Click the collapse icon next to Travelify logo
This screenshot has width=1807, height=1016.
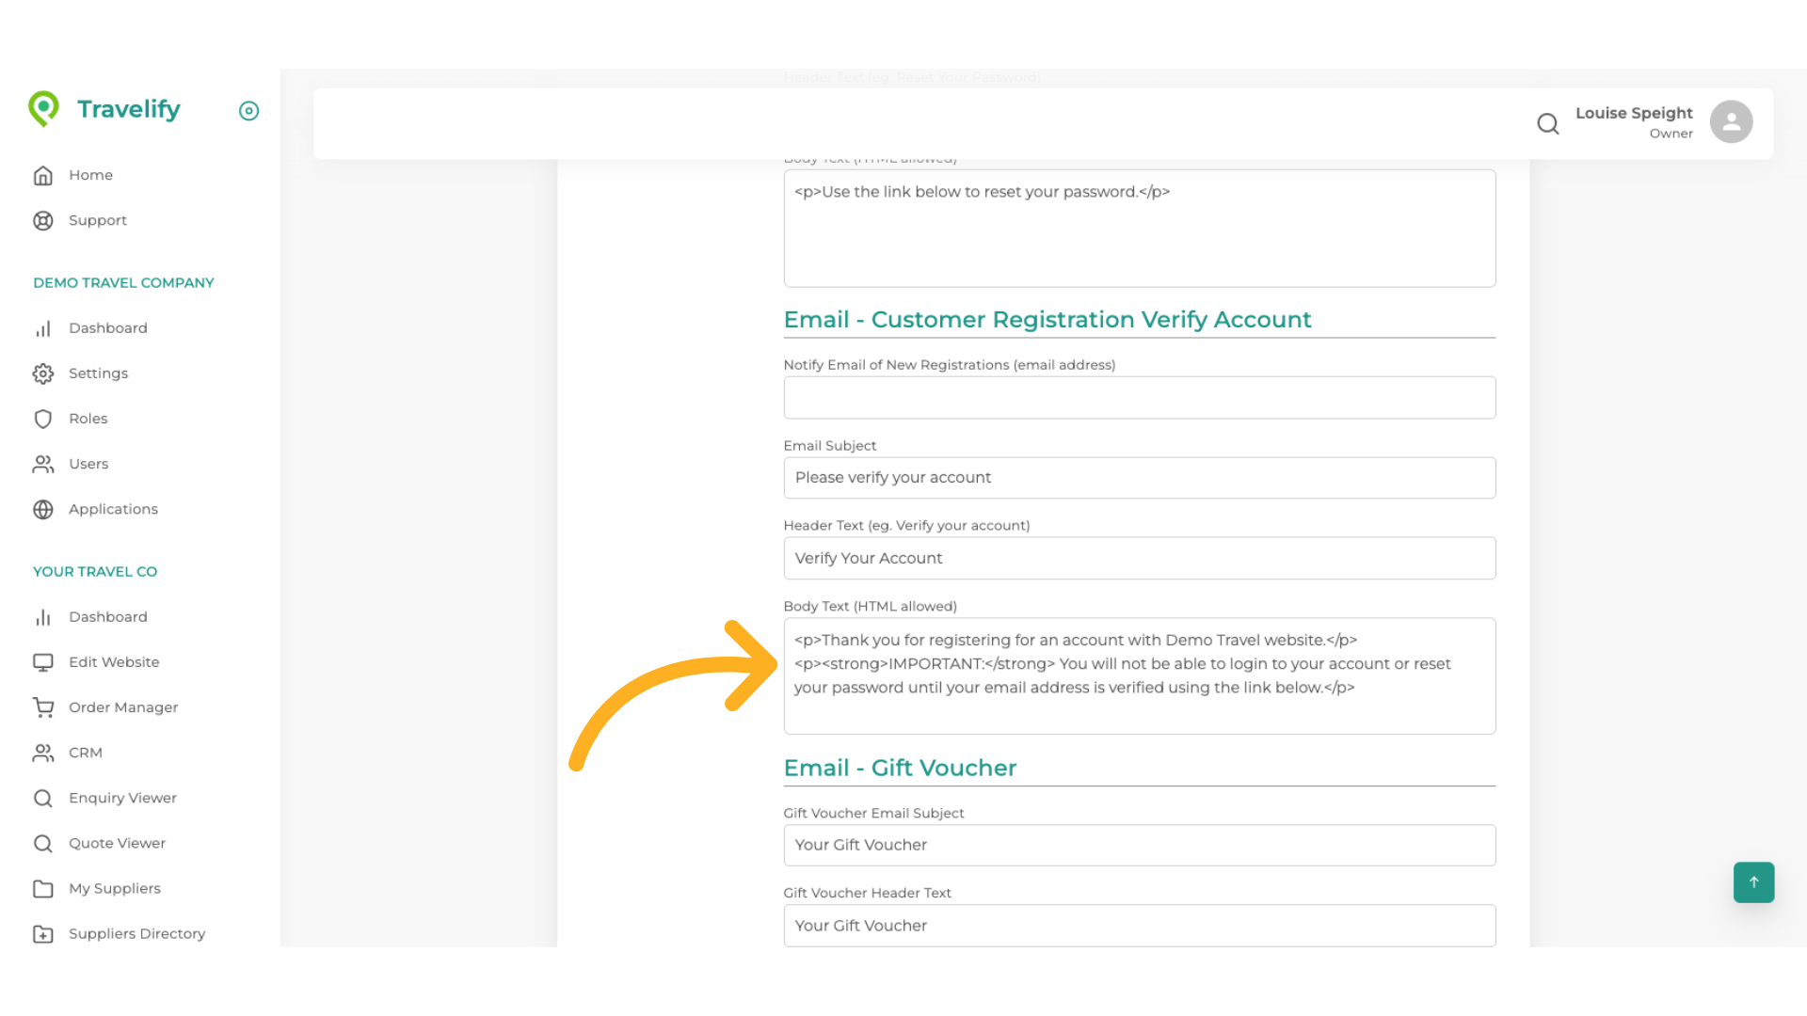tap(248, 111)
